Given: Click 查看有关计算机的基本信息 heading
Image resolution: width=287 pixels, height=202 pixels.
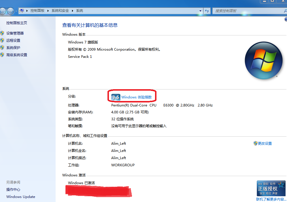Looking at the screenshot, I should pyautogui.click(x=90, y=25).
